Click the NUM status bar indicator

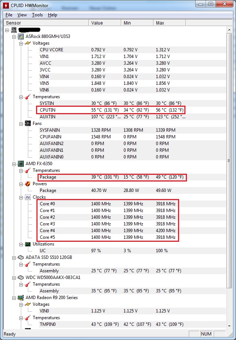(x=206, y=334)
